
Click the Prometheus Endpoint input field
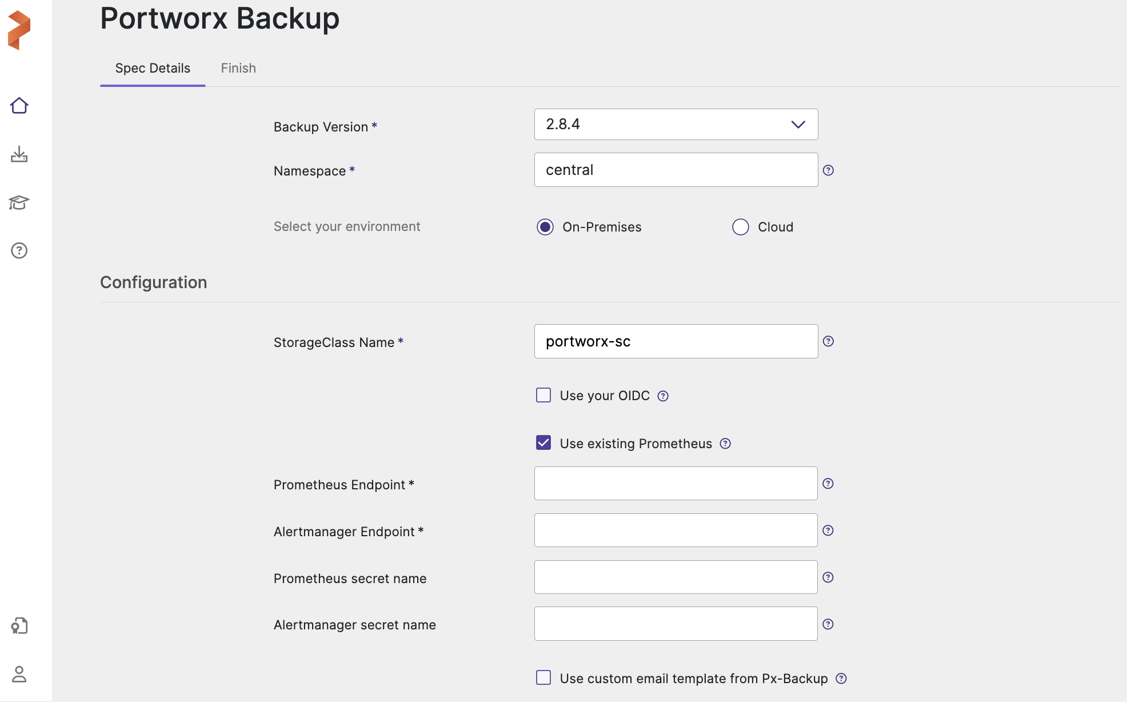[x=676, y=484]
